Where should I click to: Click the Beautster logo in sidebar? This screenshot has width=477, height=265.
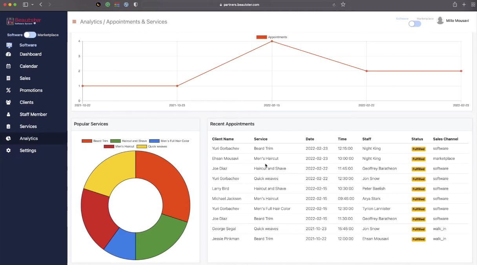point(24,21)
